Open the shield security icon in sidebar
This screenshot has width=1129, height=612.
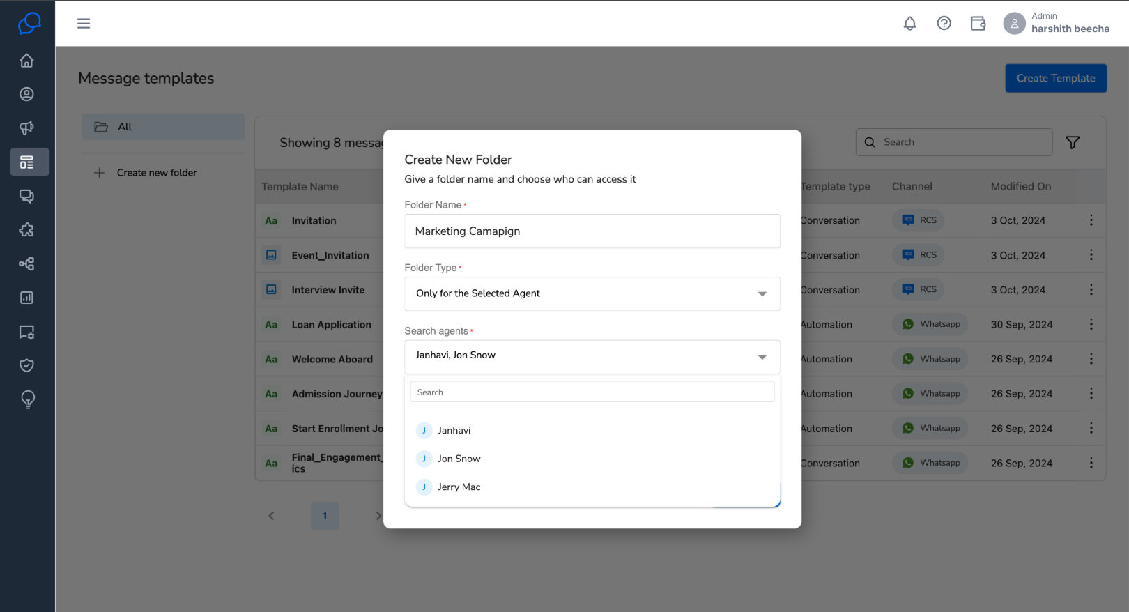click(27, 365)
